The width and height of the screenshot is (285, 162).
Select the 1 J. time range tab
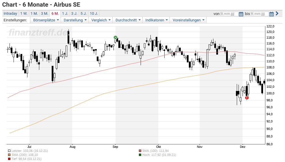65,14
